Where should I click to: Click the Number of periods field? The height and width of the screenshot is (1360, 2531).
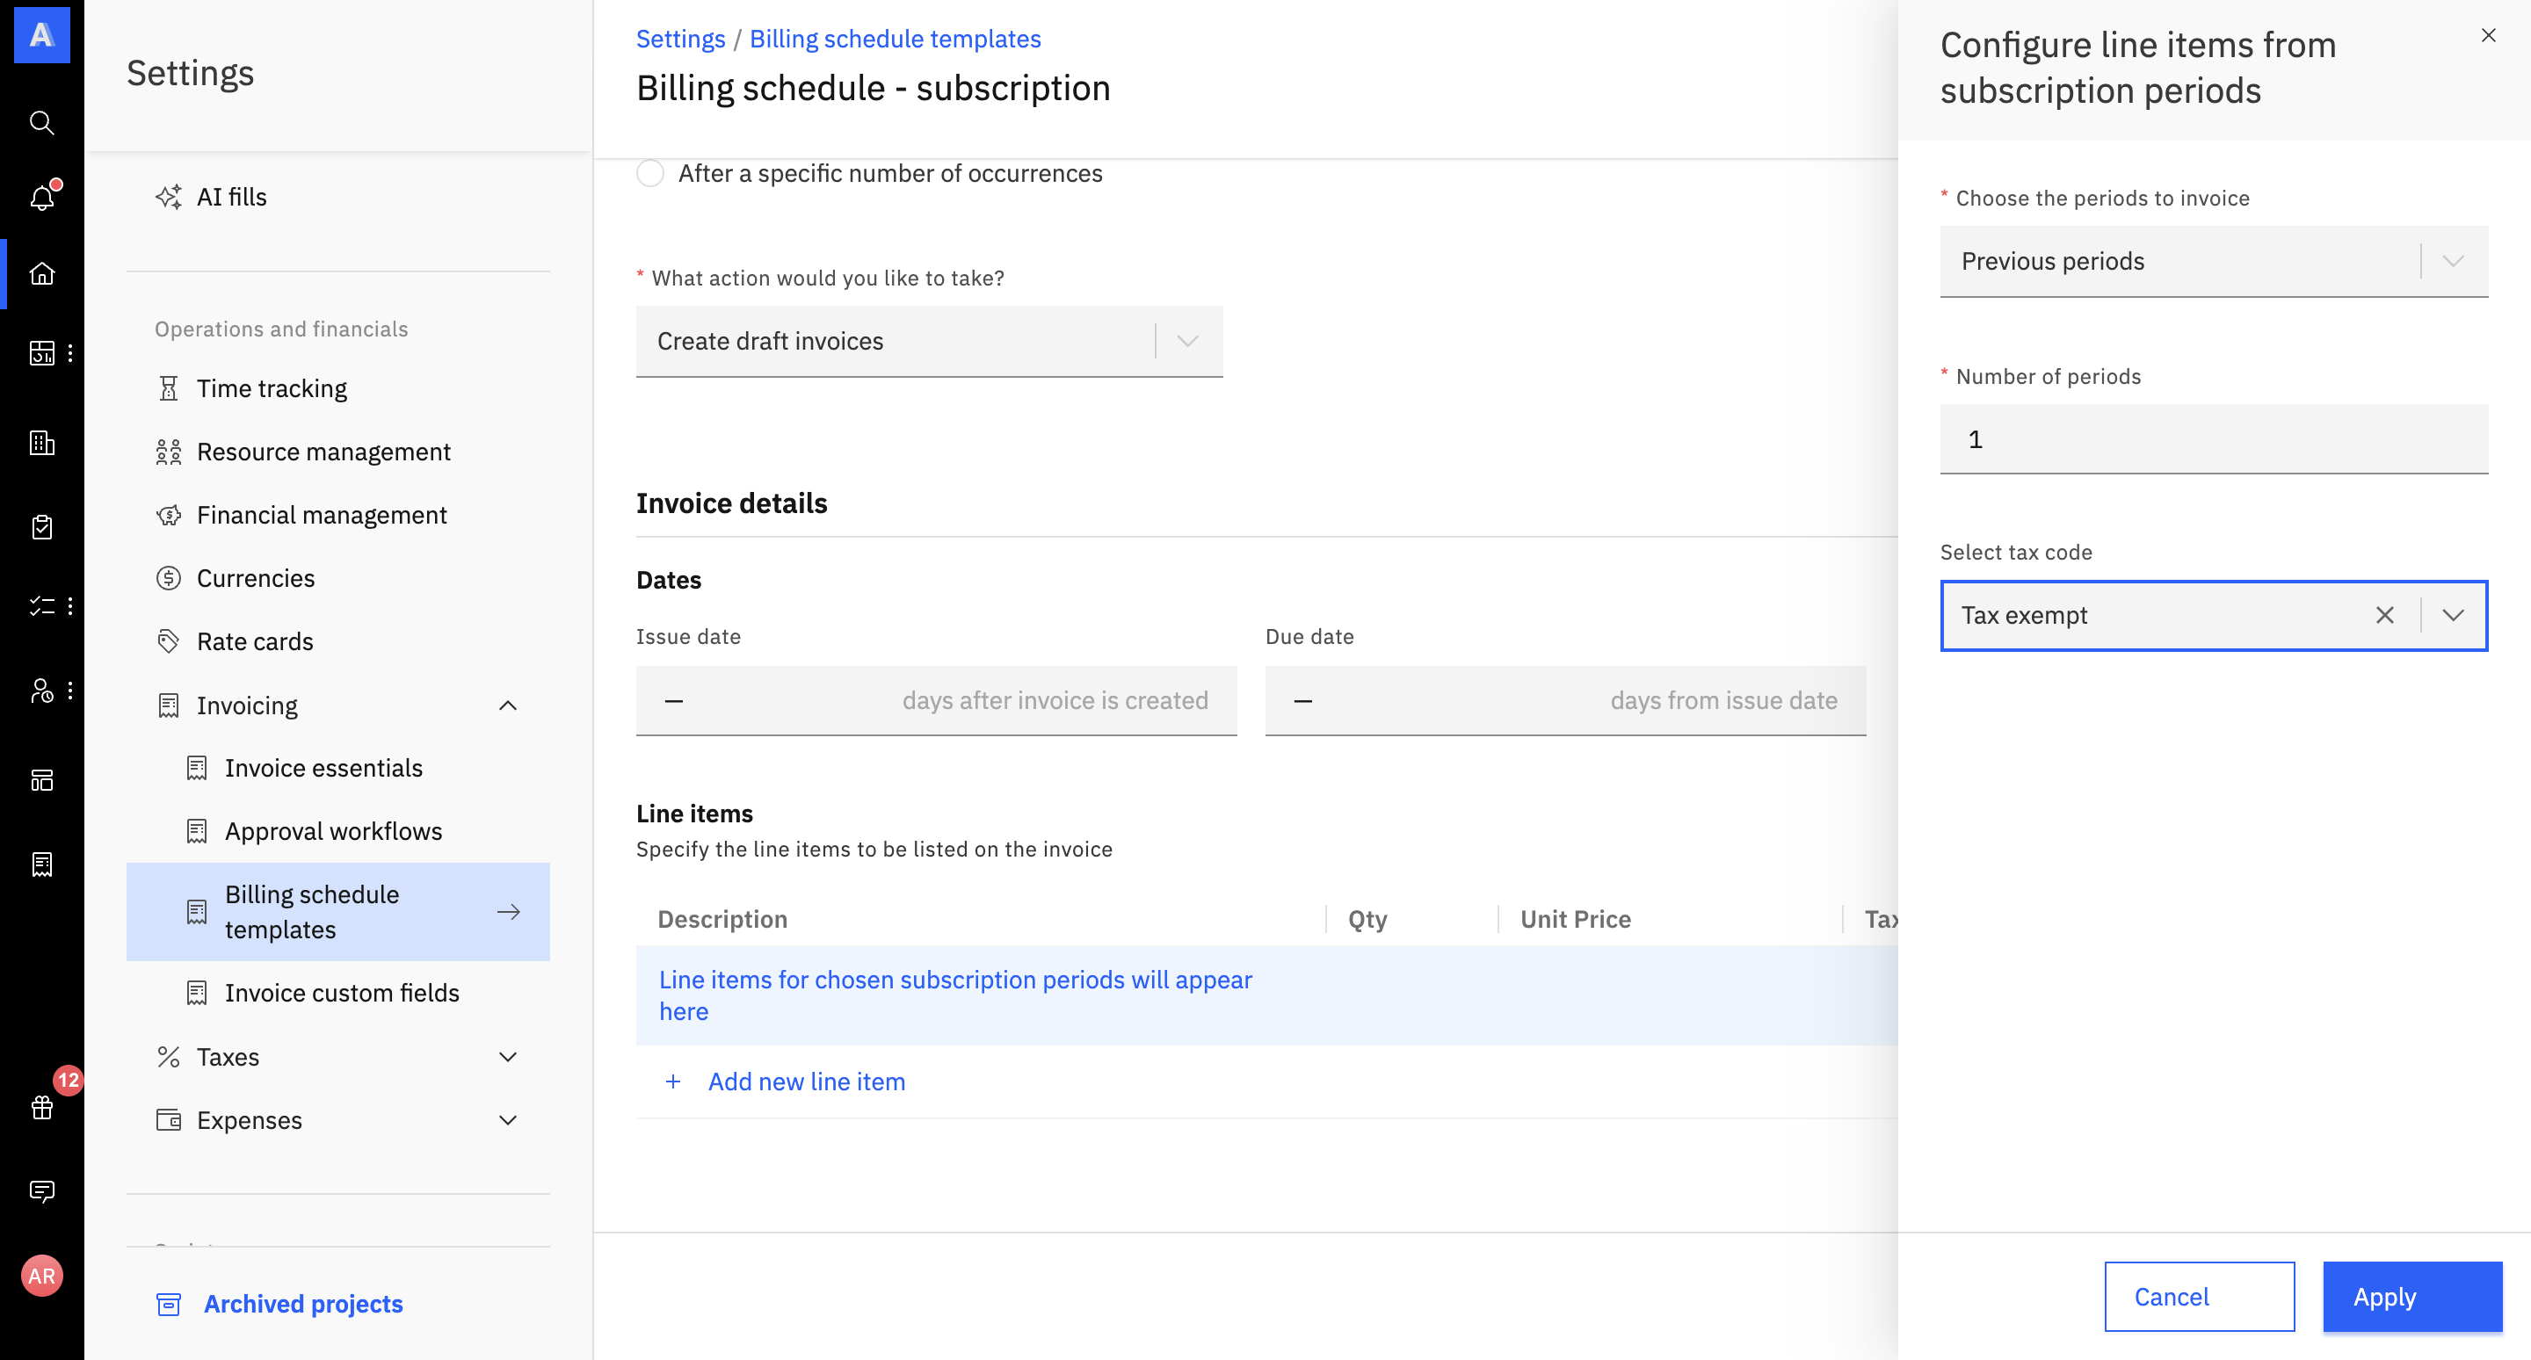pyautogui.click(x=2213, y=439)
